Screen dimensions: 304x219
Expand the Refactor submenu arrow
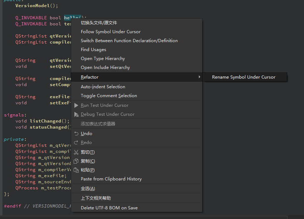199,77
